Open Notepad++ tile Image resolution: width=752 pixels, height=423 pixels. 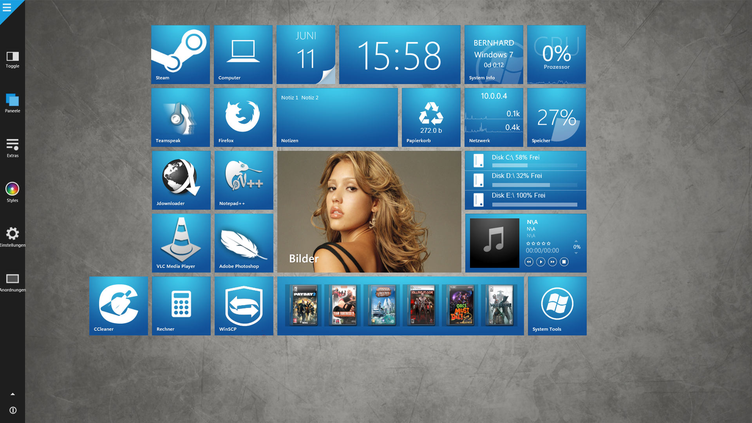pyautogui.click(x=243, y=180)
